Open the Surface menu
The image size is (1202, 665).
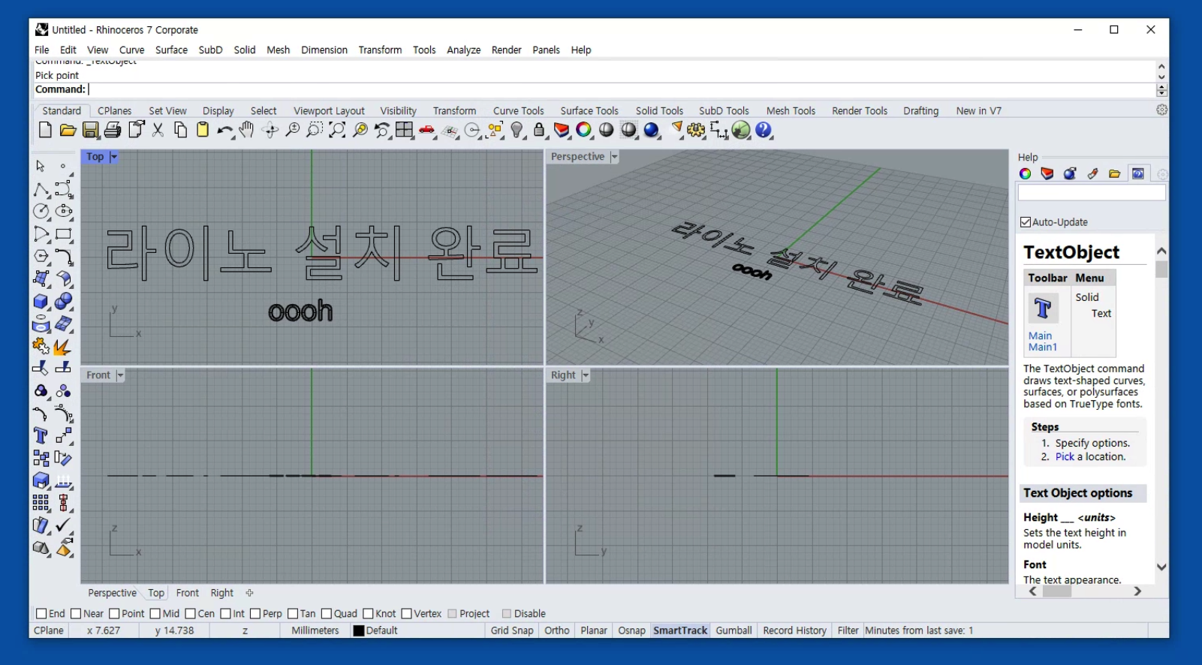click(x=171, y=50)
